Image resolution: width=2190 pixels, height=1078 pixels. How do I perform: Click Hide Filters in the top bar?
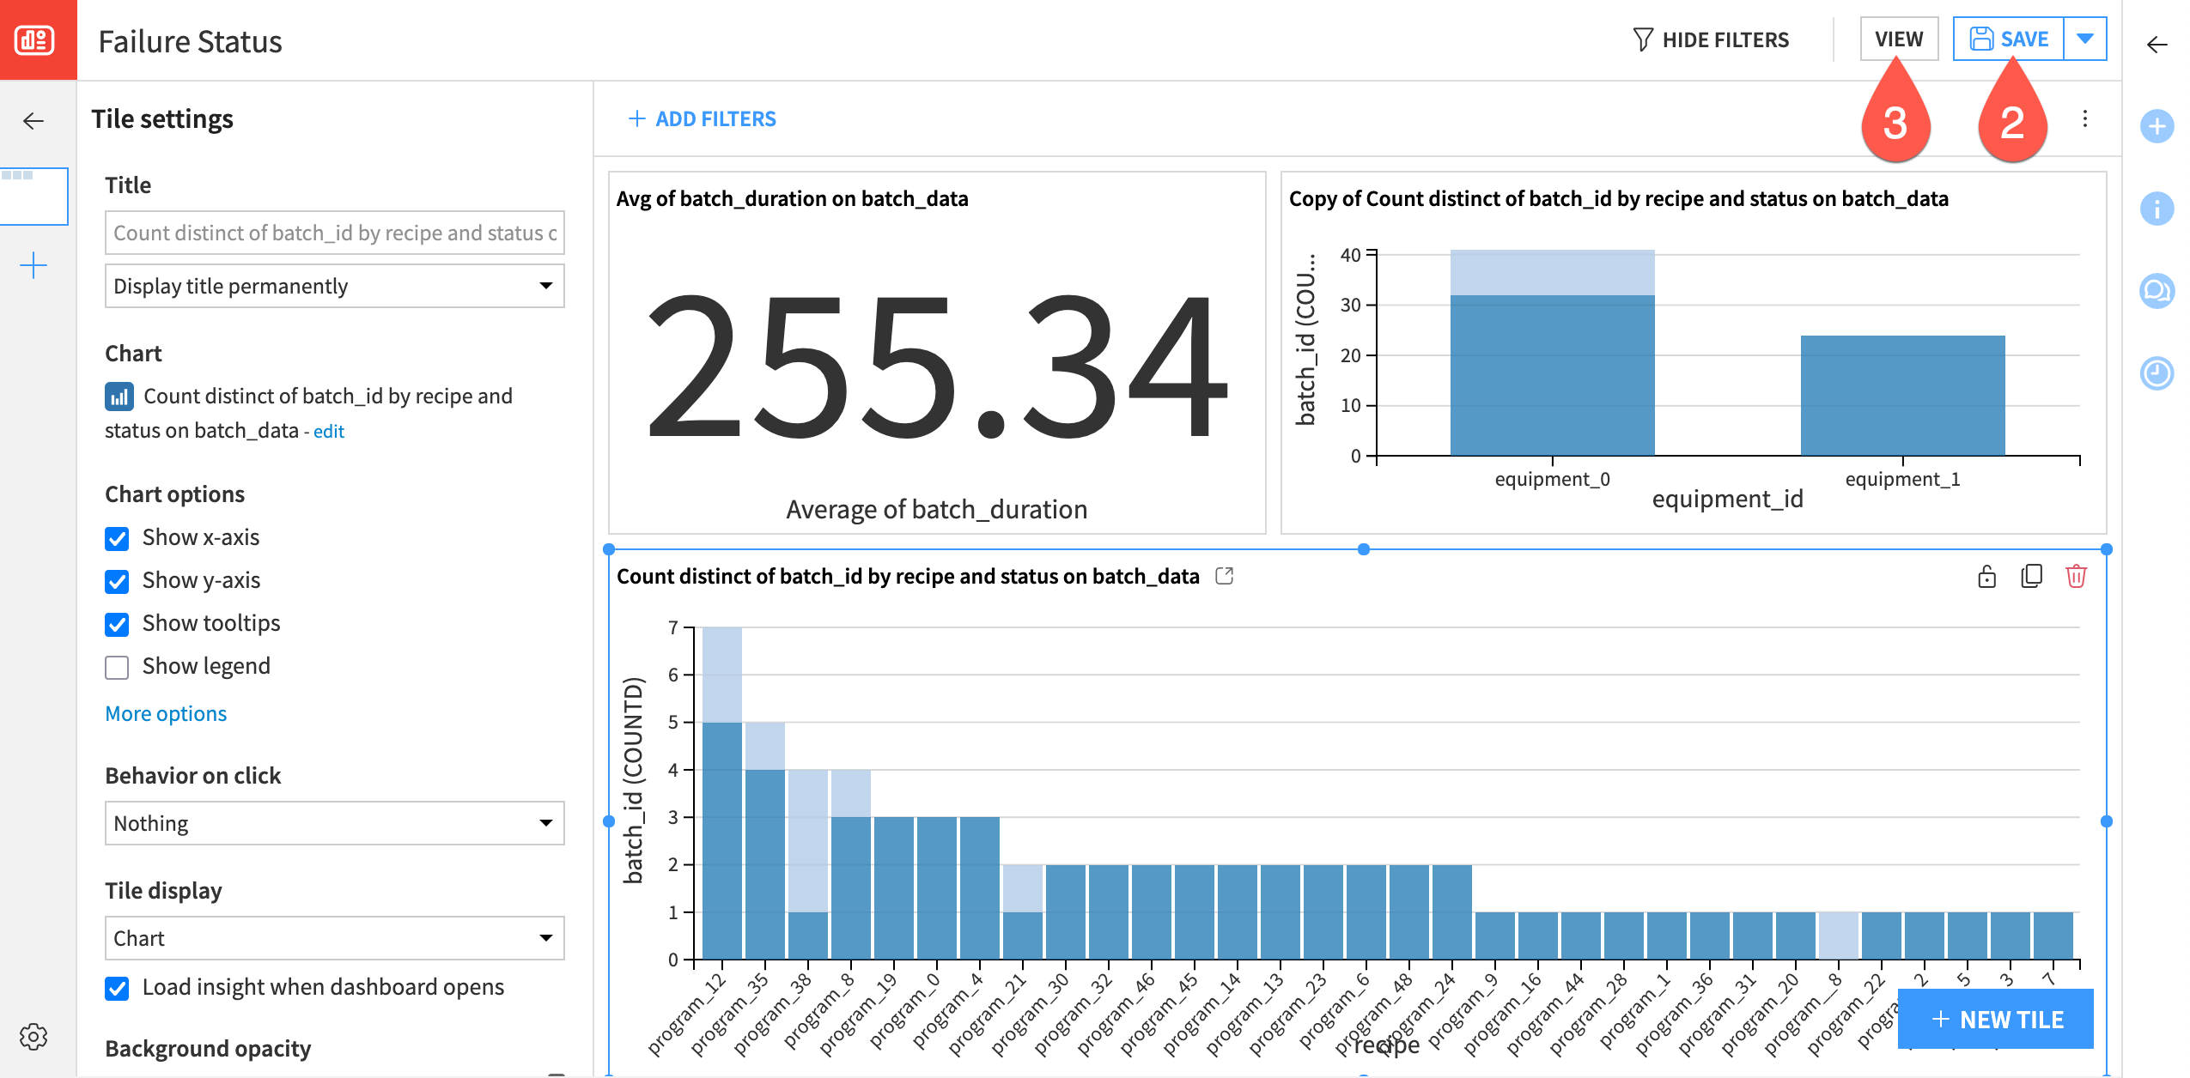point(1713,39)
